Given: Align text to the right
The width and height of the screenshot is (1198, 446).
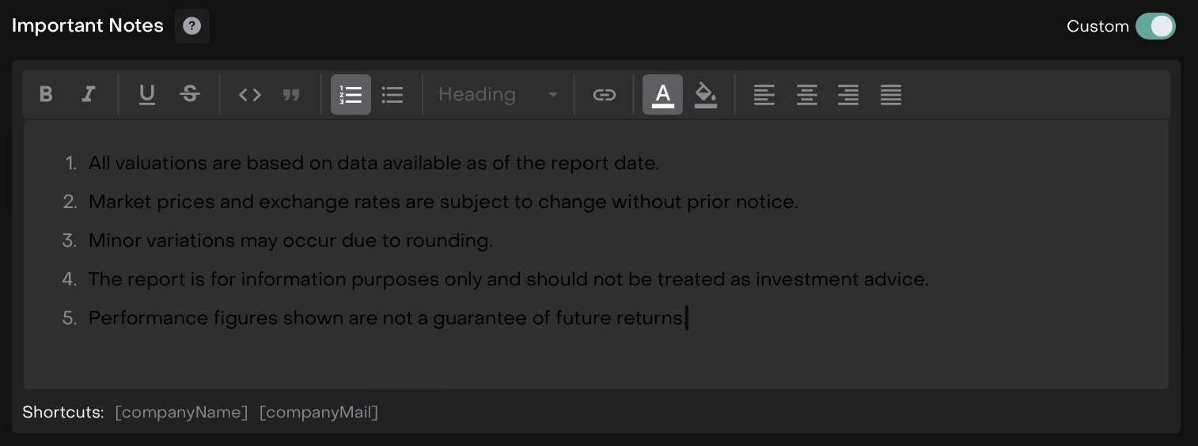Looking at the screenshot, I should (848, 95).
